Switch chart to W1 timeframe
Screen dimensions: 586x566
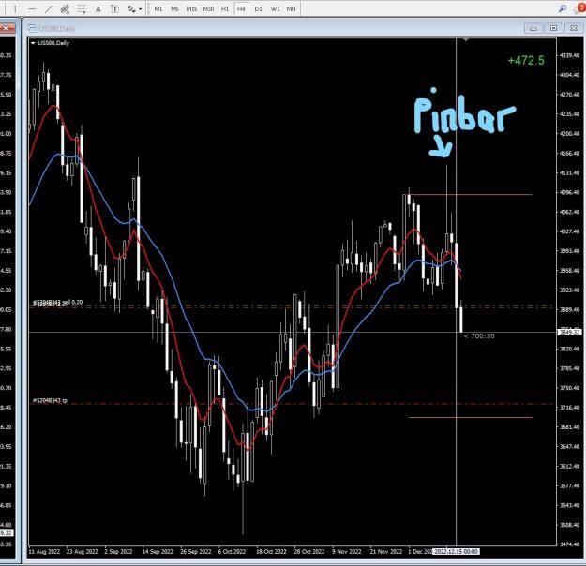275,9
